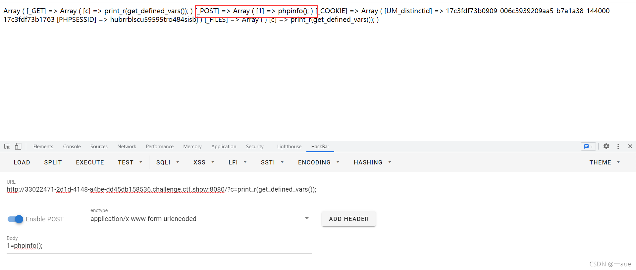Open the SQLI dropdown menu

168,162
